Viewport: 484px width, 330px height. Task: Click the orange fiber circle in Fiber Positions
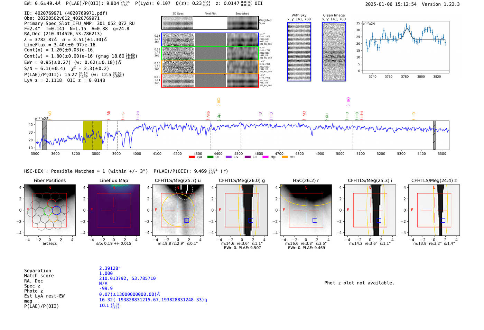coord(53,217)
